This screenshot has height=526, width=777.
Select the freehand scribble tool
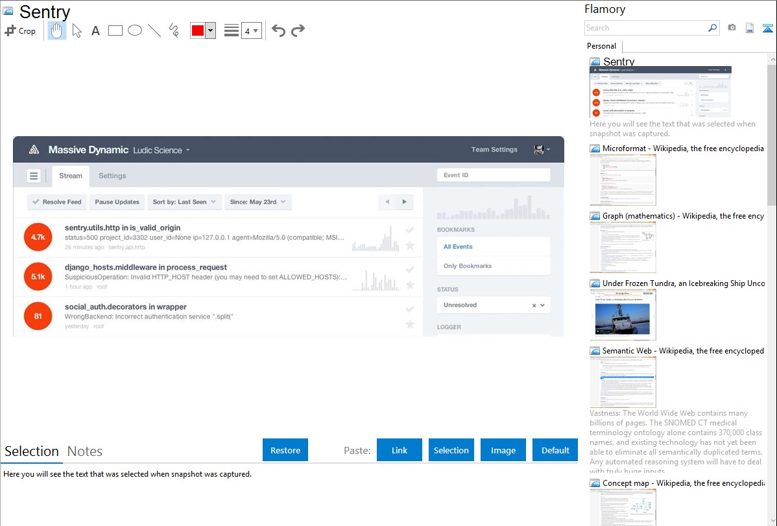(174, 30)
